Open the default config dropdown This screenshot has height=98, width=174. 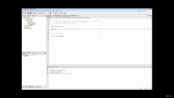[x=43, y=13]
